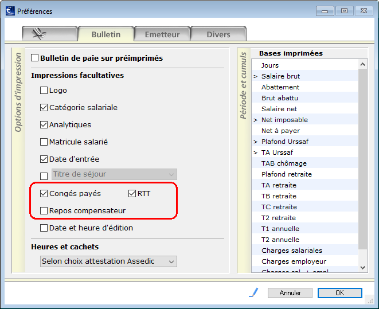The height and width of the screenshot is (309, 379).
Task: Click the Annuler button
Action: coord(290,293)
